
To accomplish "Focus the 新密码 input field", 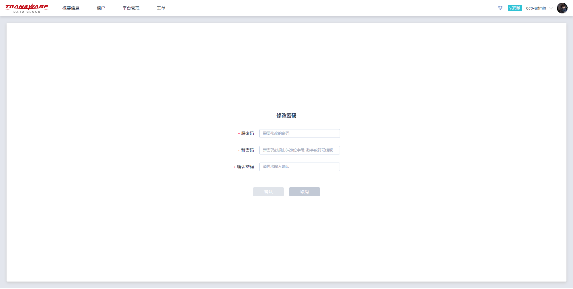I will [300, 150].
